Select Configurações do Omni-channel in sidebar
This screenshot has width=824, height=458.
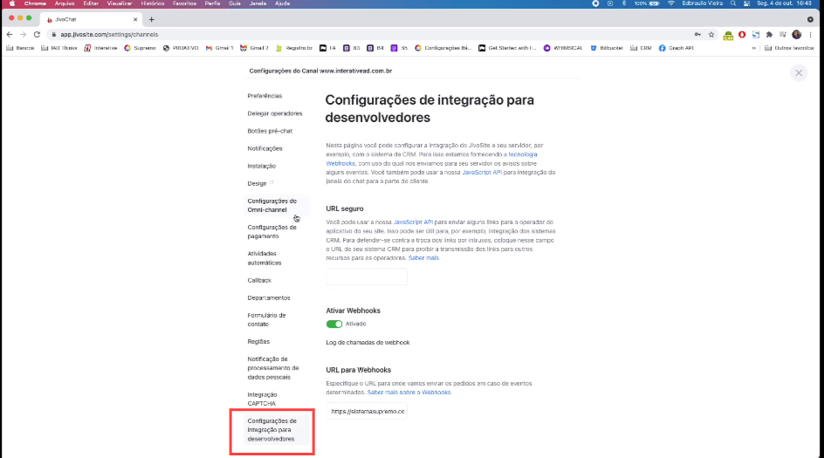pyautogui.click(x=271, y=205)
